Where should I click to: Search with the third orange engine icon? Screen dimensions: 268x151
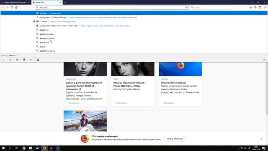click(x=17, y=60)
